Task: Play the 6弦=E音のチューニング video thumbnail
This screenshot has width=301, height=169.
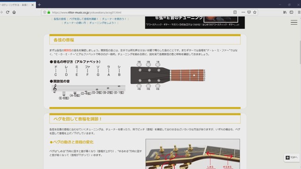Action: (195, 23)
